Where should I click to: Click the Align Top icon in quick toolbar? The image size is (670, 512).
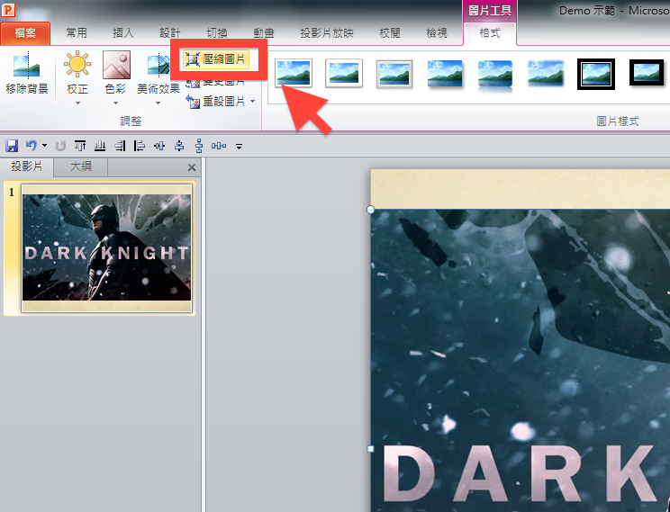click(80, 146)
